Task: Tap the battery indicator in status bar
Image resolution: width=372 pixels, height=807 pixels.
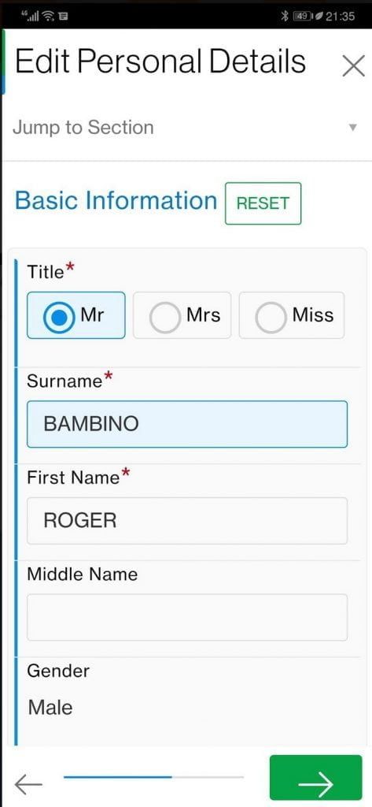Action: click(303, 16)
